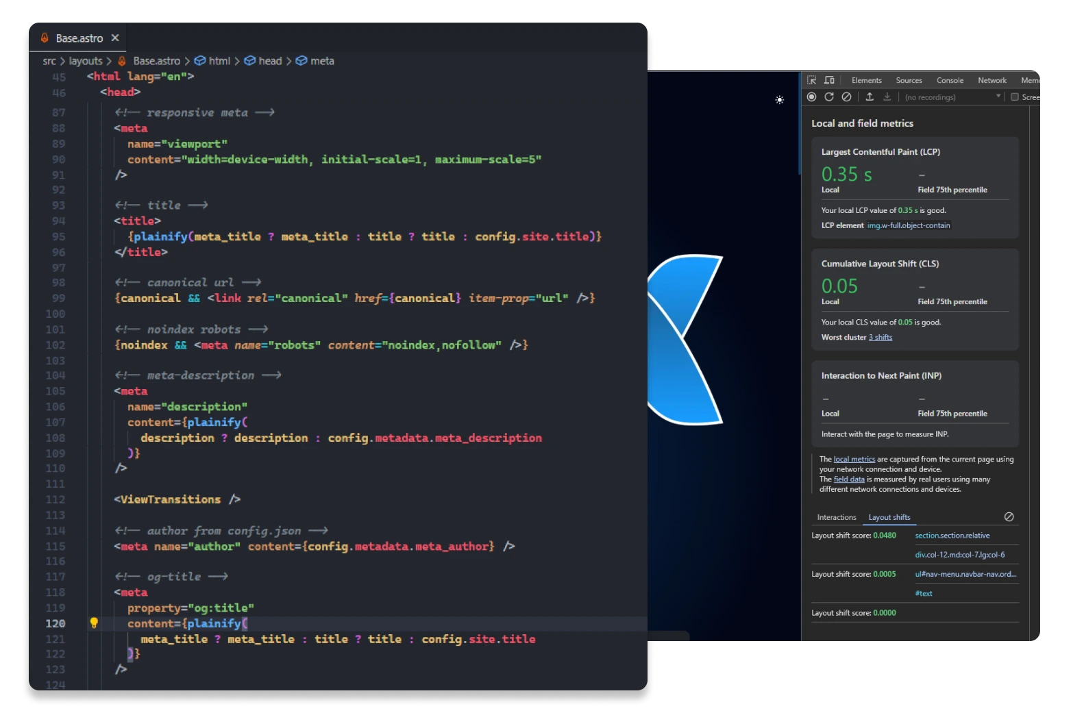Clear the performance recording in toolbar
The width and height of the screenshot is (1071, 713).
847,97
